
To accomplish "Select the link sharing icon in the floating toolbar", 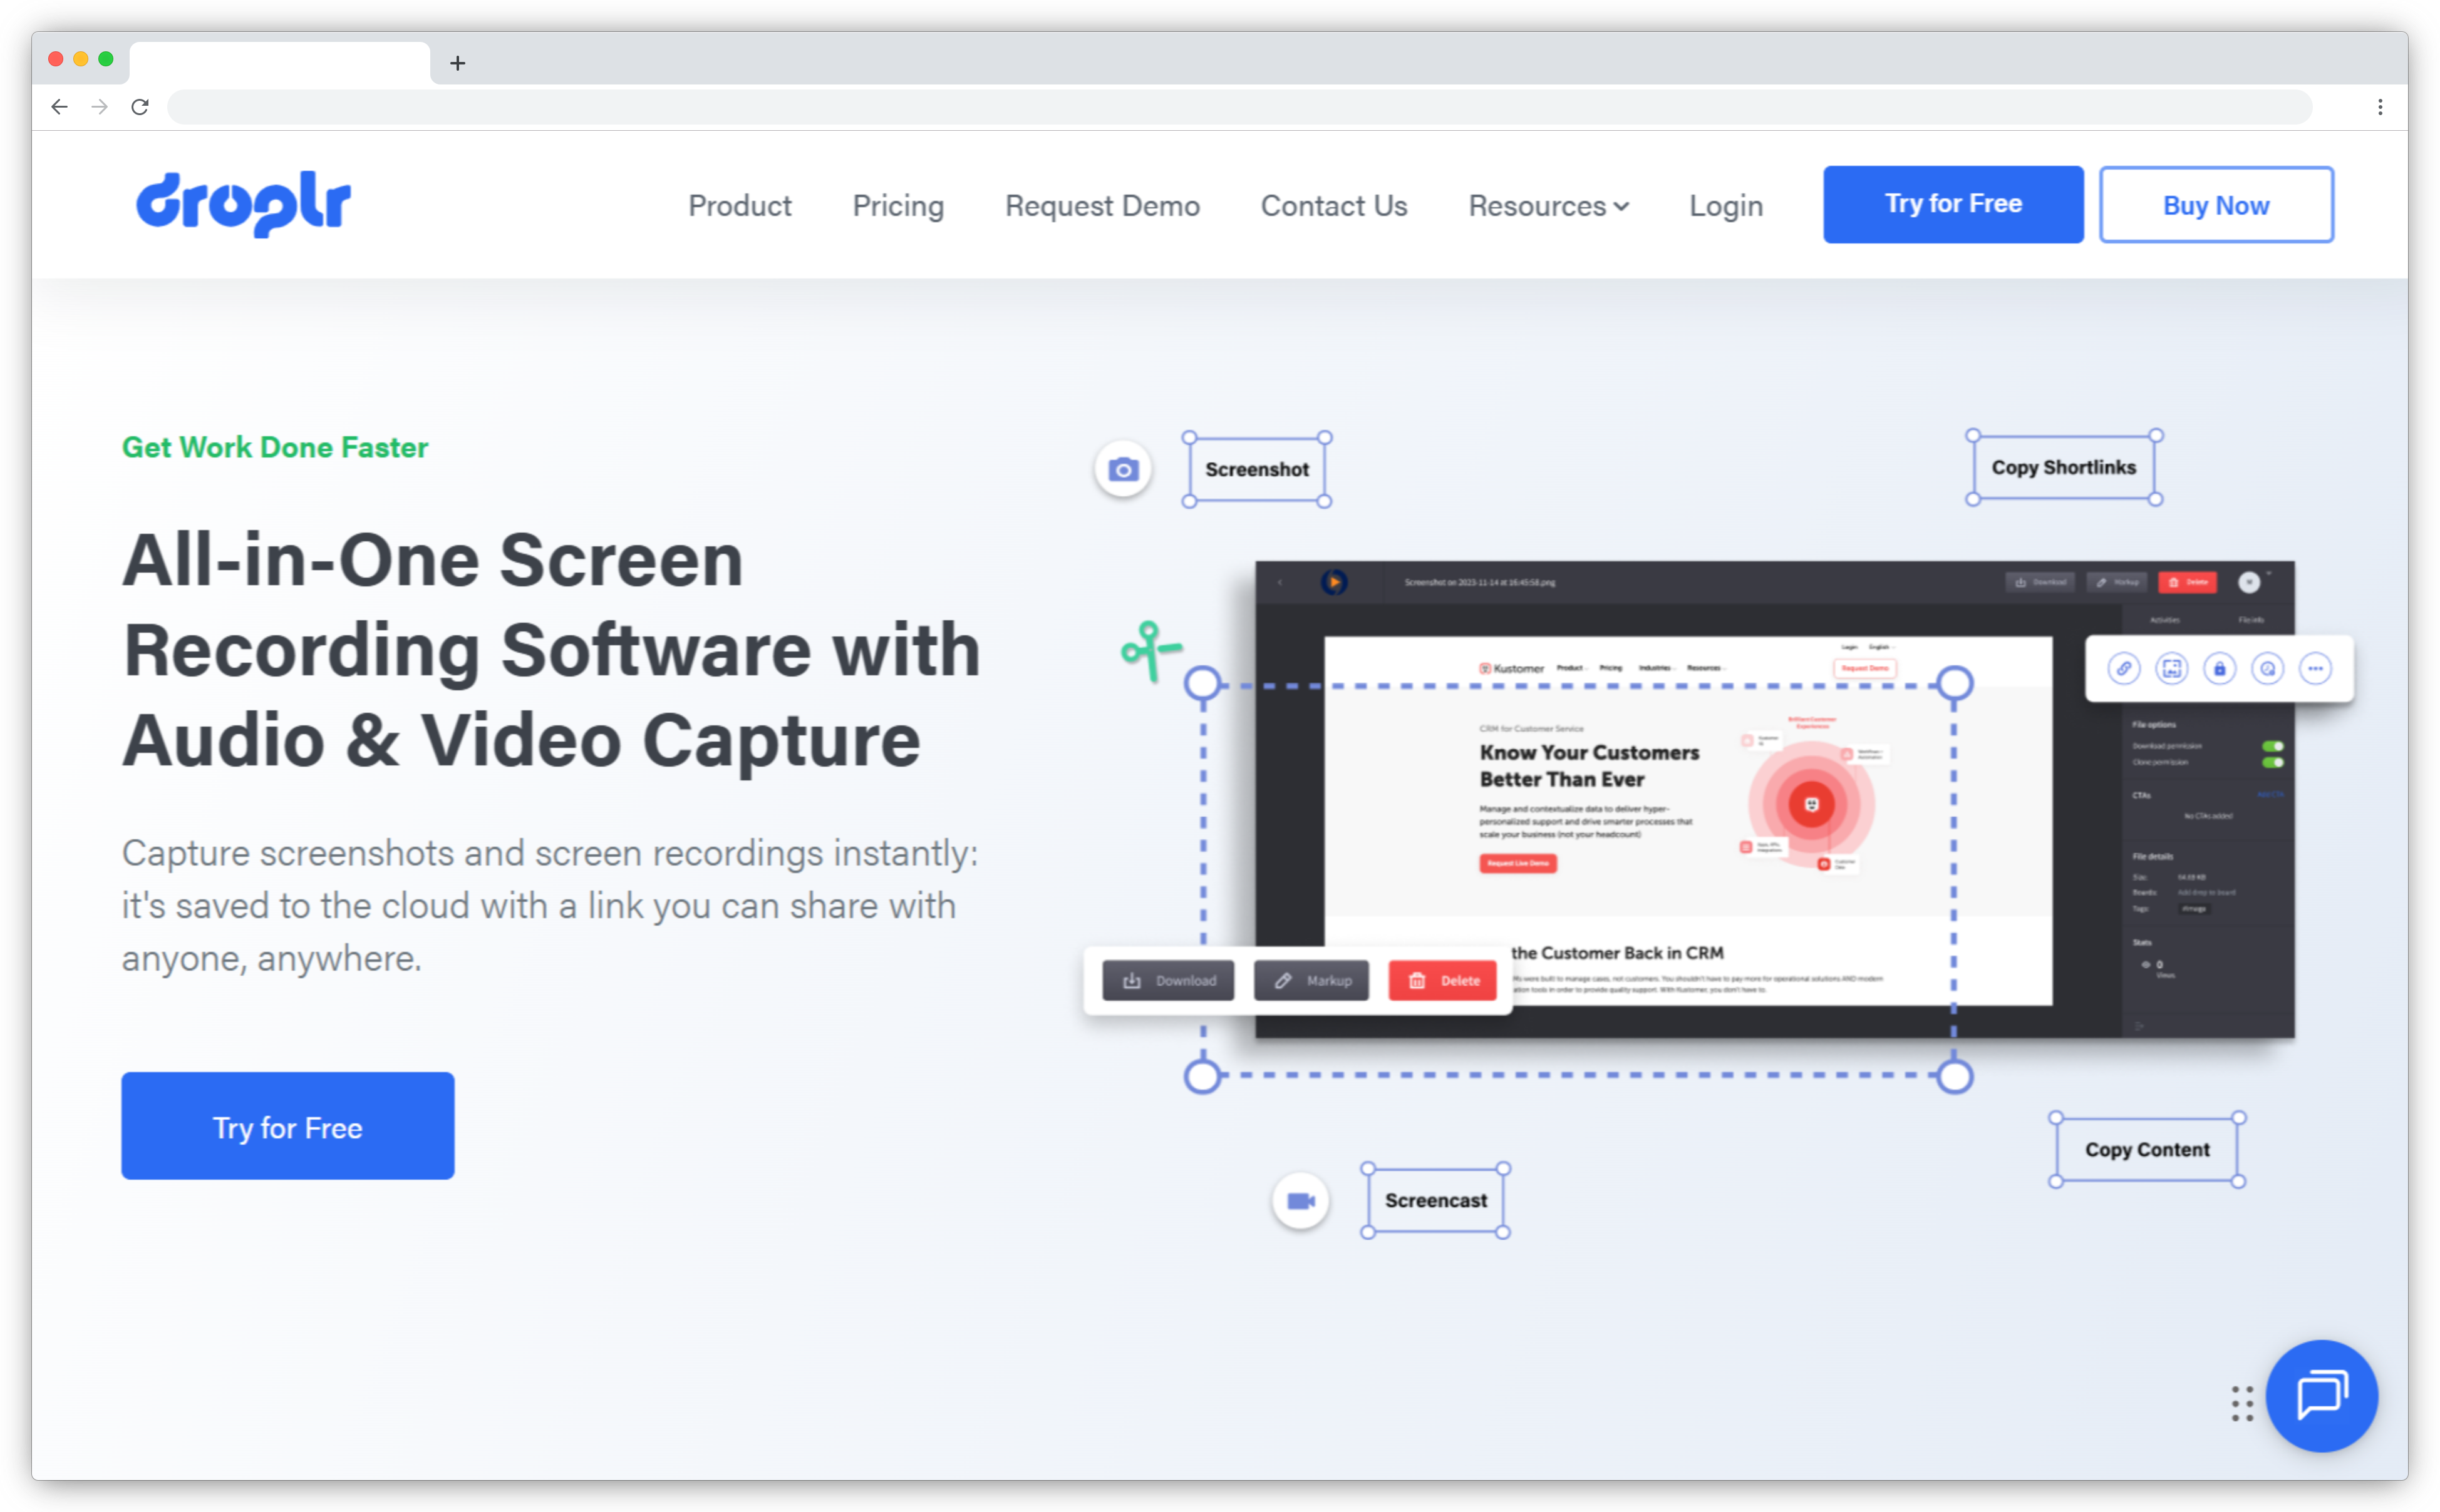I will click(x=2125, y=668).
